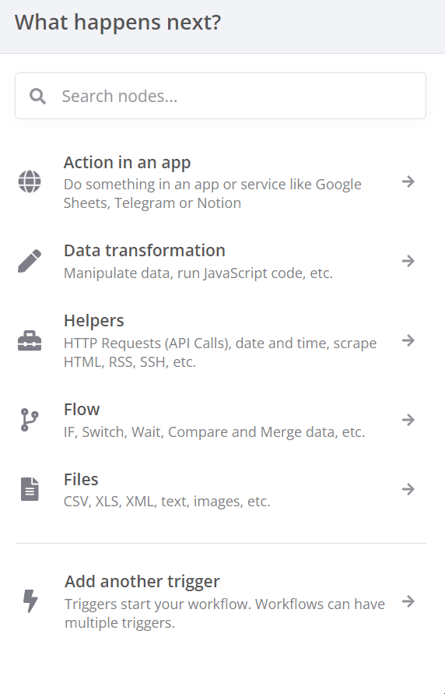Open the Data transformation category

220,261
